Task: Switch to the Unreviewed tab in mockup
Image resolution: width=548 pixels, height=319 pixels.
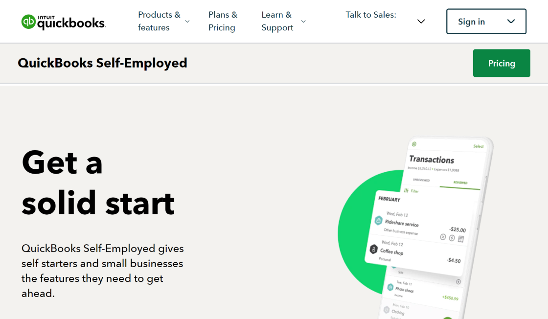Action: pyautogui.click(x=422, y=180)
